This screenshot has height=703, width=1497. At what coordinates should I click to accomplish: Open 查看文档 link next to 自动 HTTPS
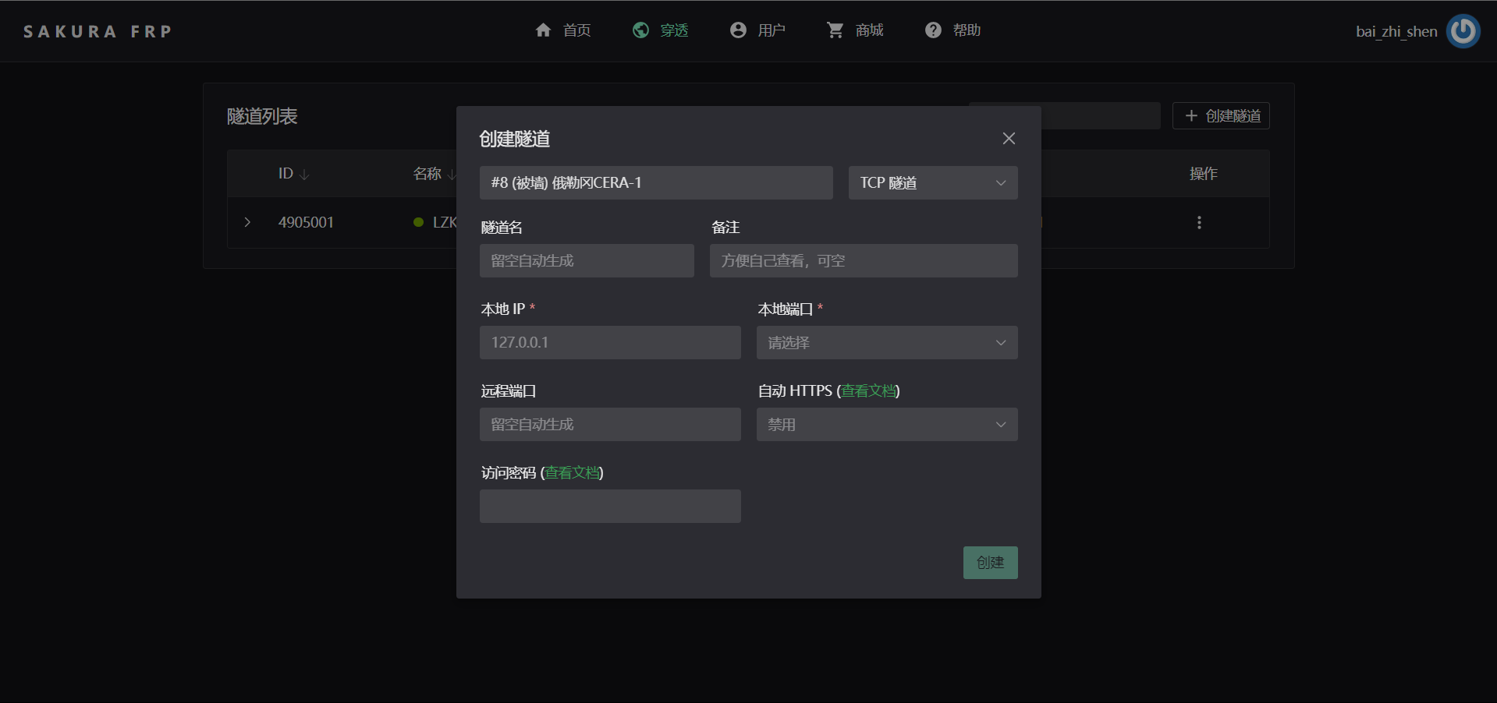pos(868,391)
